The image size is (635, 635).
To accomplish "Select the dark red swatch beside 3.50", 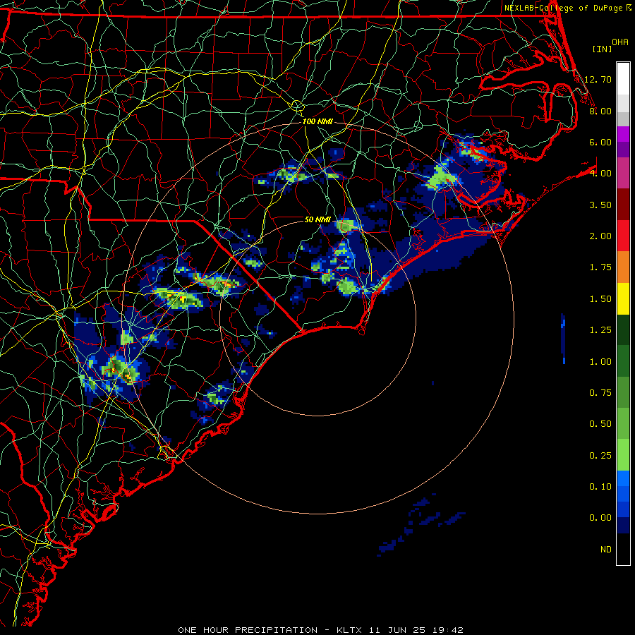I will [x=623, y=205].
